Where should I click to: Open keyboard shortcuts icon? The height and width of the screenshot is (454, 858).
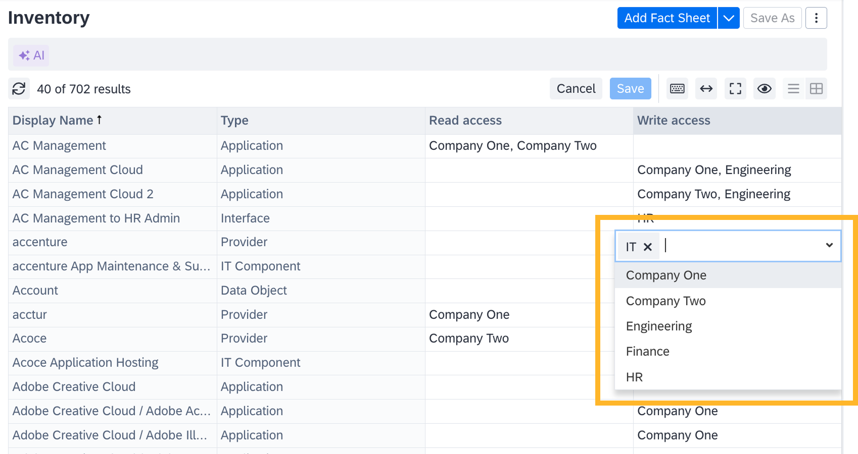point(677,89)
